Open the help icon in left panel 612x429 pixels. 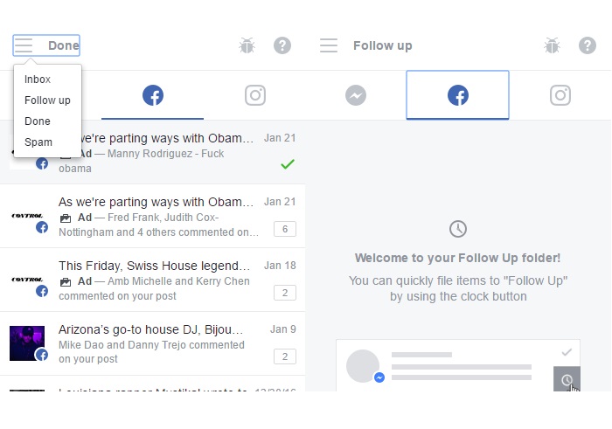pyautogui.click(x=282, y=45)
